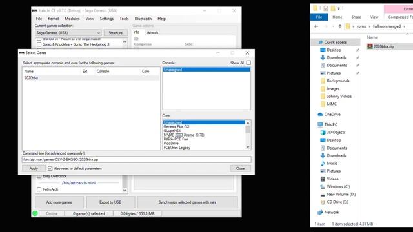The height and width of the screenshot is (232, 413).
Task: Click the Structure button
Action: pyautogui.click(x=116, y=33)
